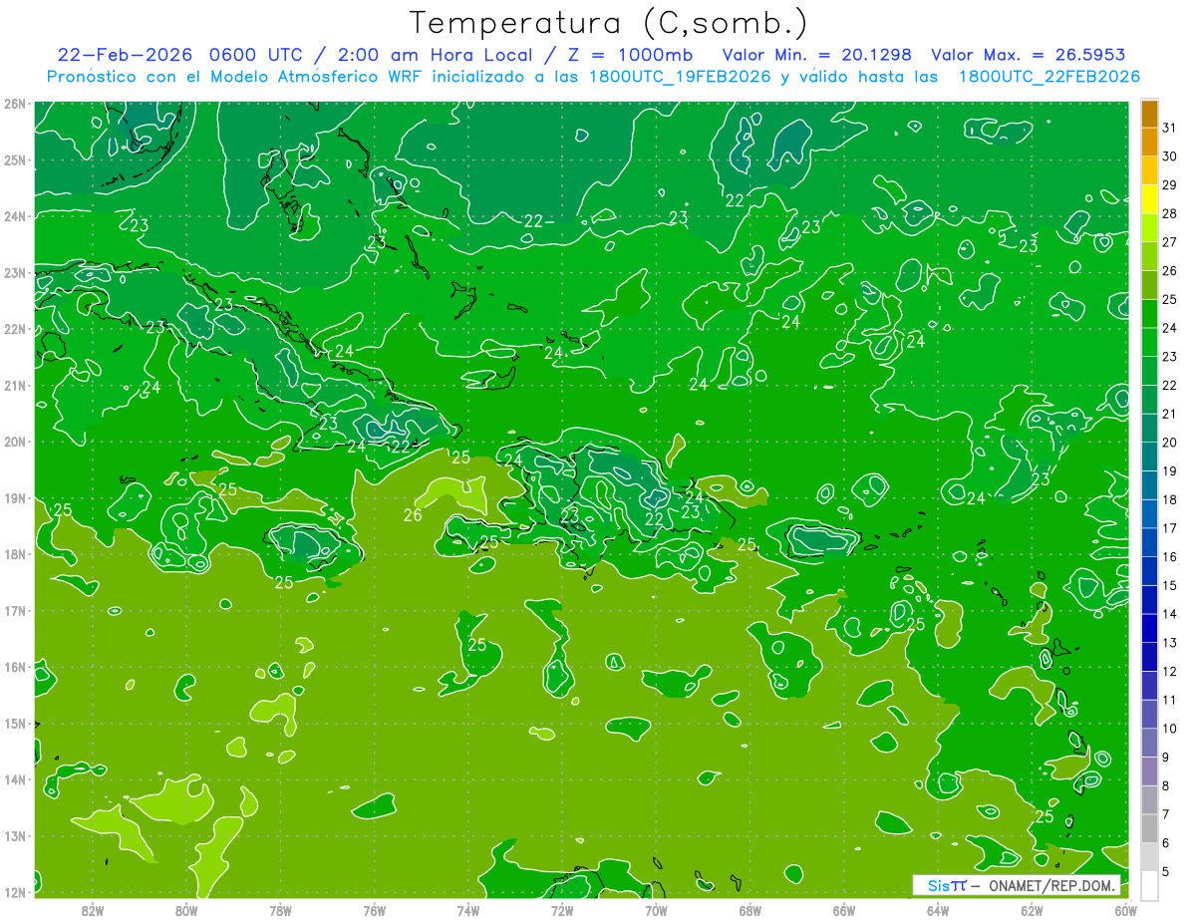Click the "24N" latitude axis label

click(15, 216)
